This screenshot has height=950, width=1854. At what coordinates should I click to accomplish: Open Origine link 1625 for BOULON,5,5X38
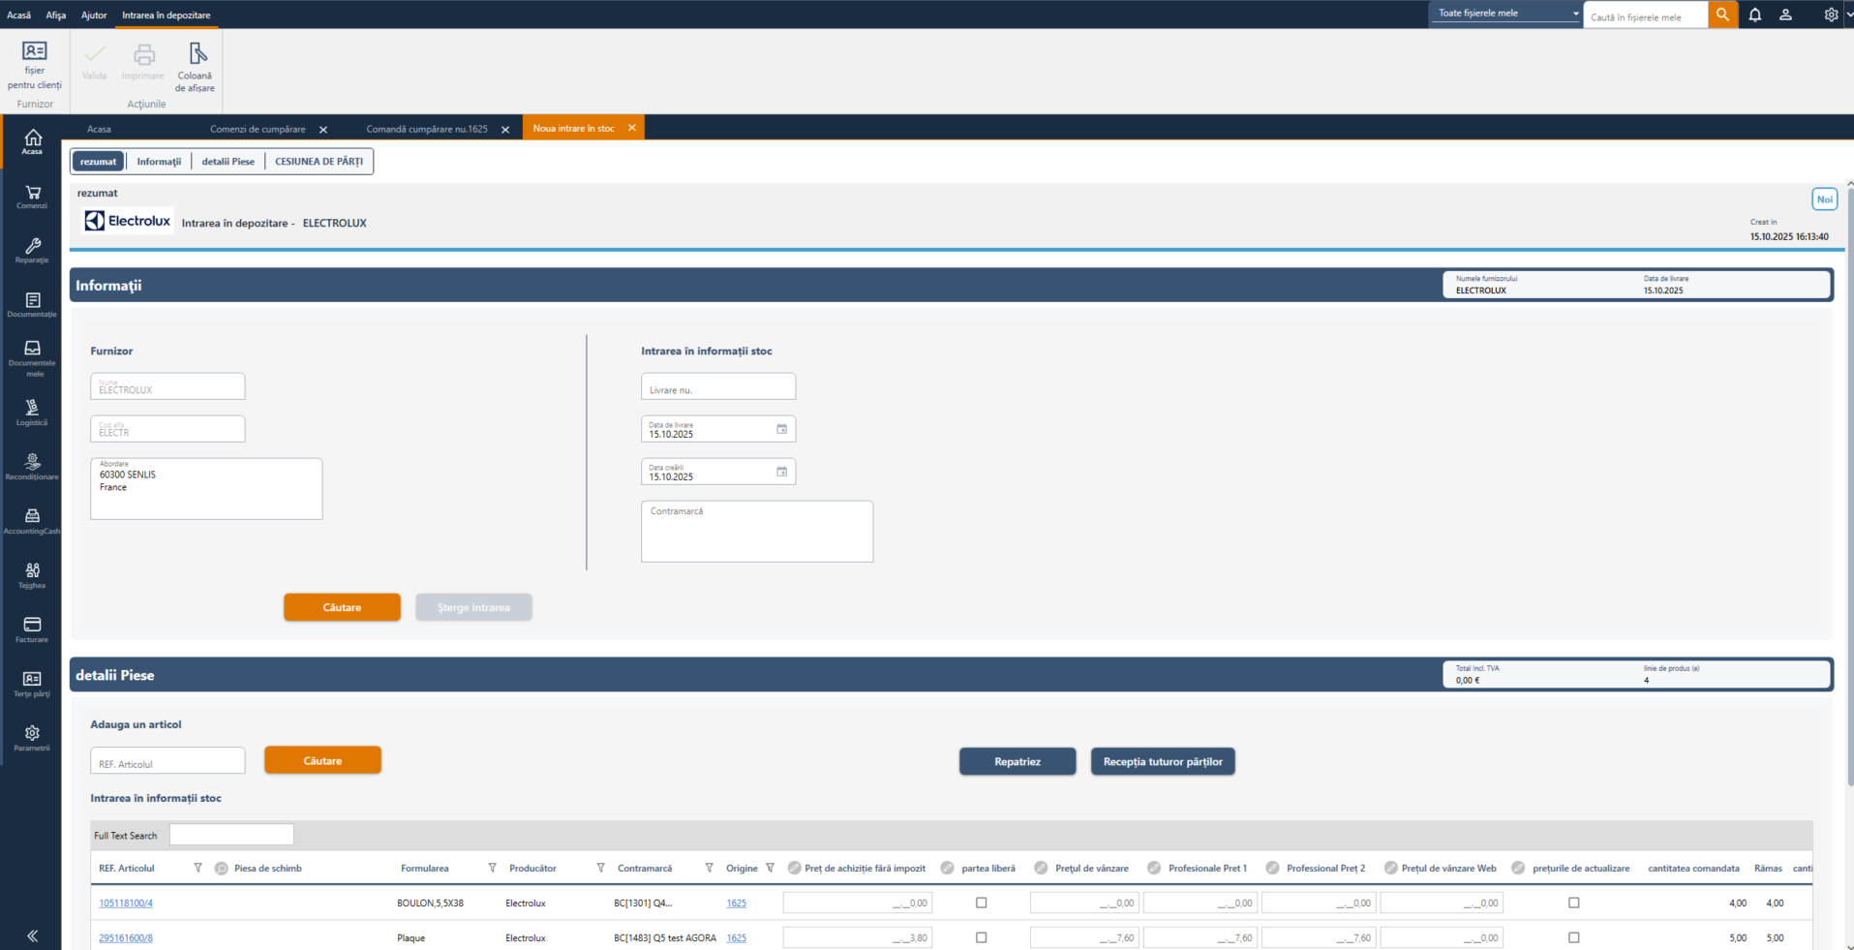click(737, 903)
